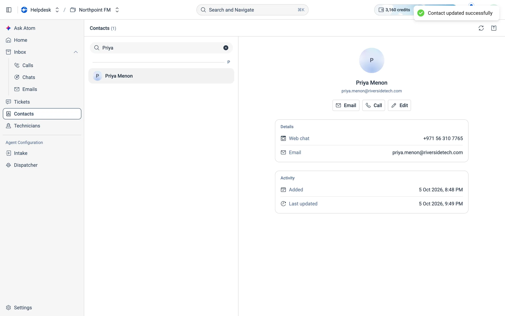Open Emails under Inbox

point(47,89)
